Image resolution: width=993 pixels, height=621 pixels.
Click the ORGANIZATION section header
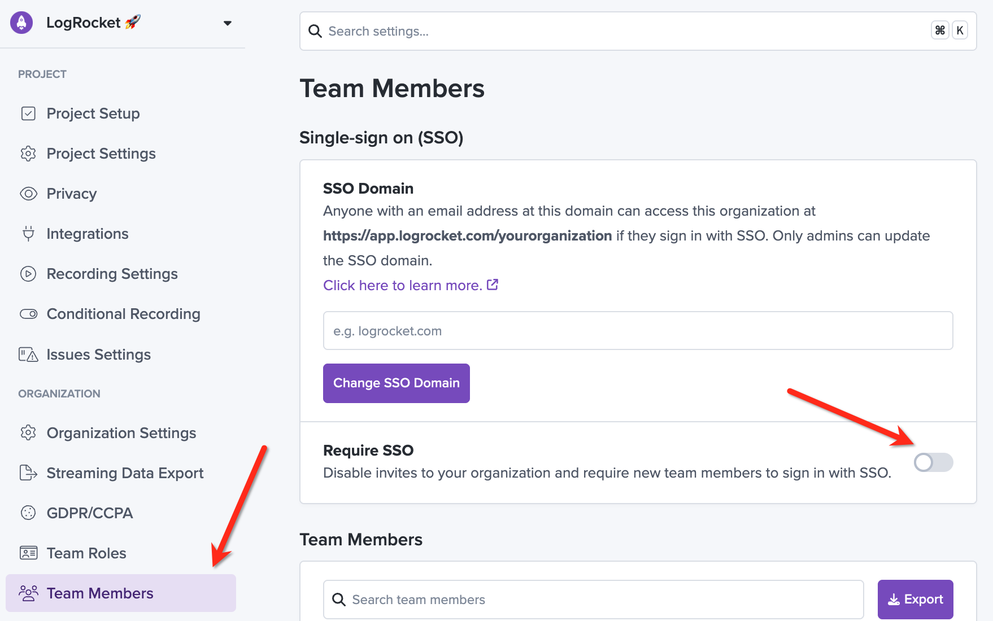click(x=59, y=394)
